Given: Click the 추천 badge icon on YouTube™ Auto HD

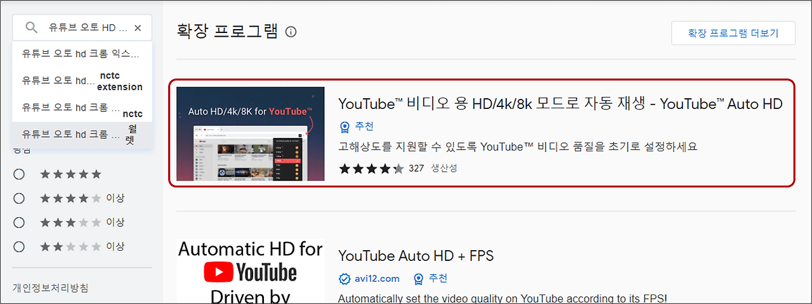Looking at the screenshot, I should [x=344, y=127].
